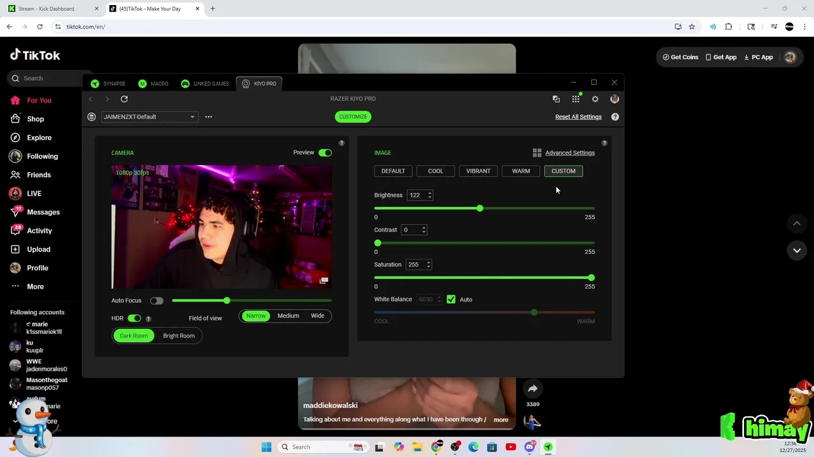Open Razer account avatar in Synapse
Screen dimensions: 814x457
614,99
